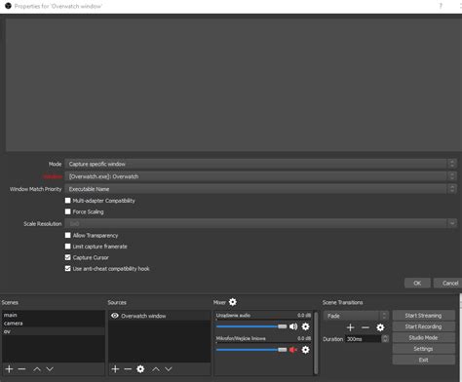Add a scene transition with plus icon
462x382 pixels.
click(x=350, y=327)
